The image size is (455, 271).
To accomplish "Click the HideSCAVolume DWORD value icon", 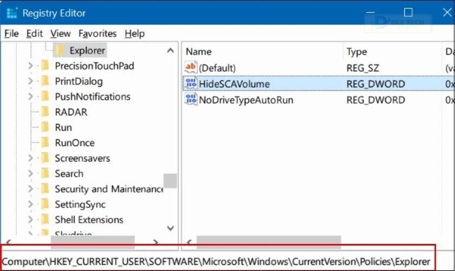I will [191, 84].
